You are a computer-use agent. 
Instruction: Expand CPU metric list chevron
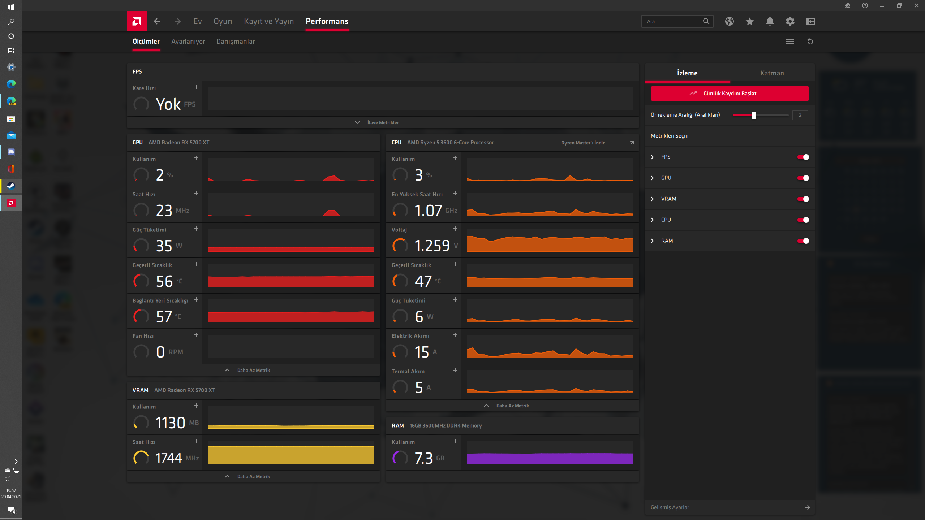pyautogui.click(x=652, y=220)
